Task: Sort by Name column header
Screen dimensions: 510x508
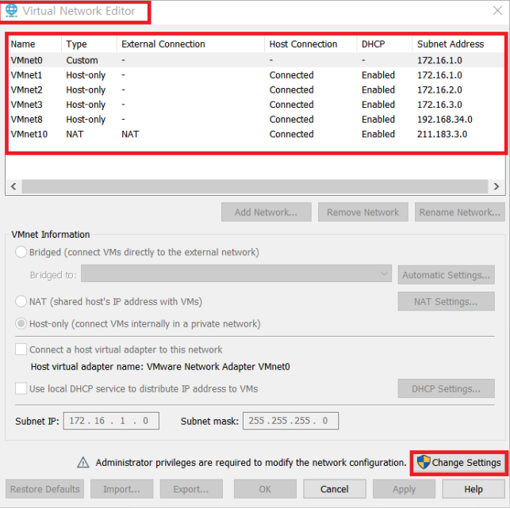Action: click(x=35, y=44)
